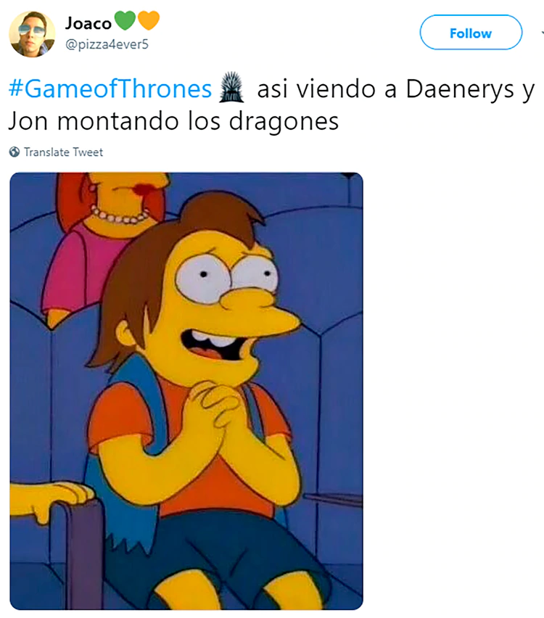Click the Translate Tweet link
Screen dimensions: 544x618
click(63, 152)
